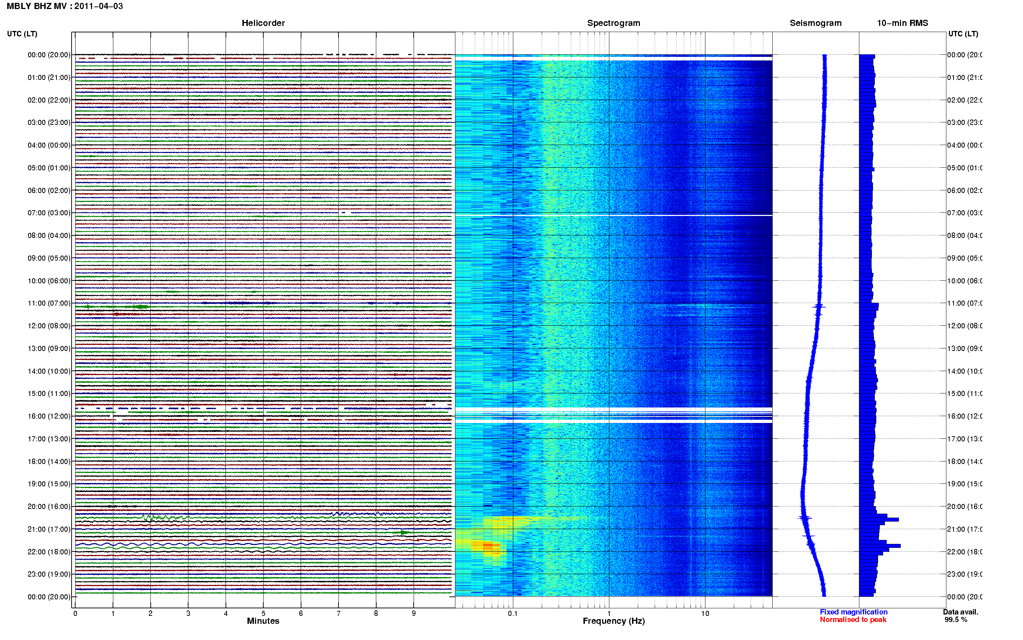Viewport: 1023px width, 640px height.
Task: Click the left 07:00 (03:00) time label
Action: pyautogui.click(x=49, y=213)
